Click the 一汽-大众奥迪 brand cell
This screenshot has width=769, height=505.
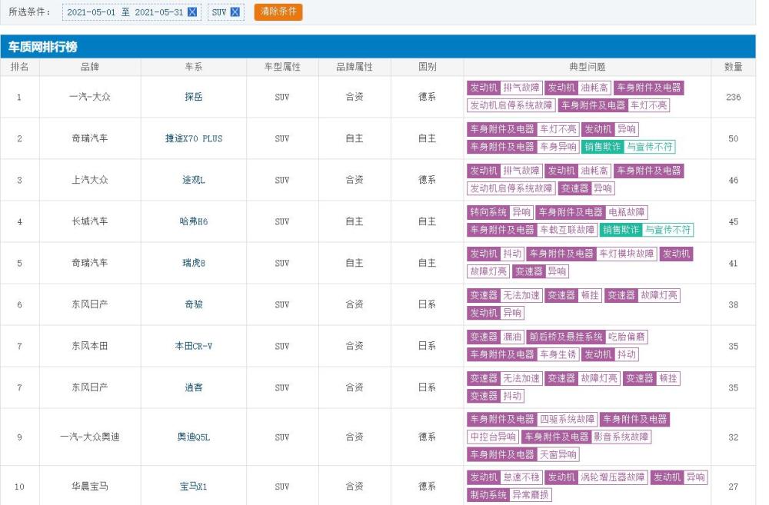(90, 437)
